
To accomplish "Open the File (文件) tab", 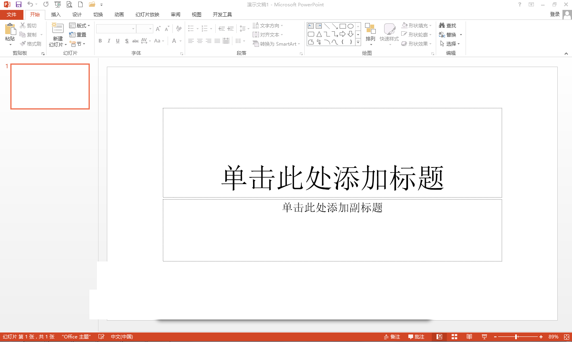I will point(12,15).
